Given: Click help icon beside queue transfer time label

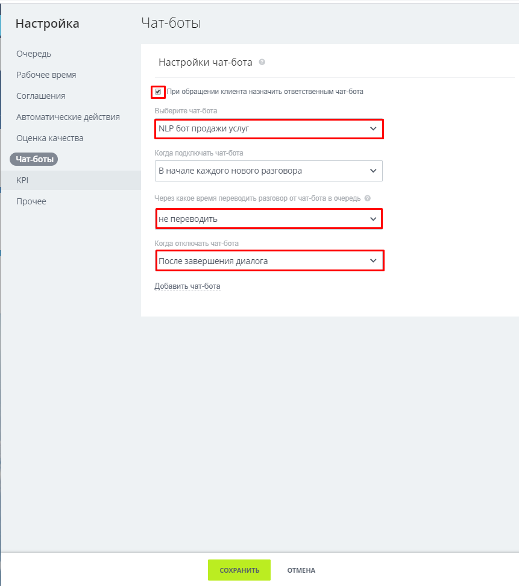Looking at the screenshot, I should (x=368, y=198).
